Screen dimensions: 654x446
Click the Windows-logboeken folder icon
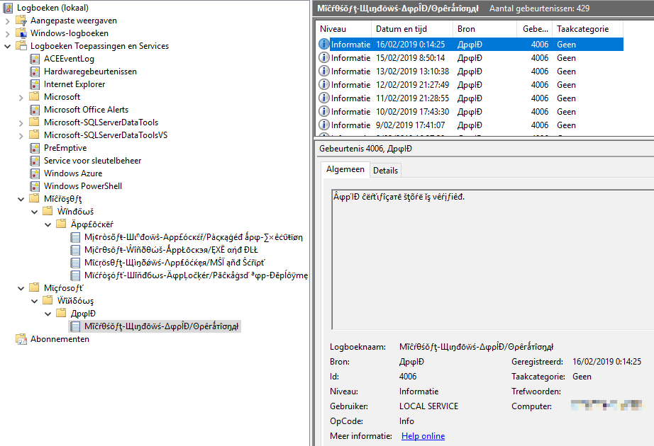click(21, 33)
